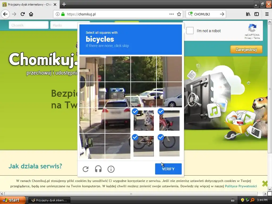Click the 3:44 PM clock
This screenshot has height=204, width=272.
(x=262, y=200)
